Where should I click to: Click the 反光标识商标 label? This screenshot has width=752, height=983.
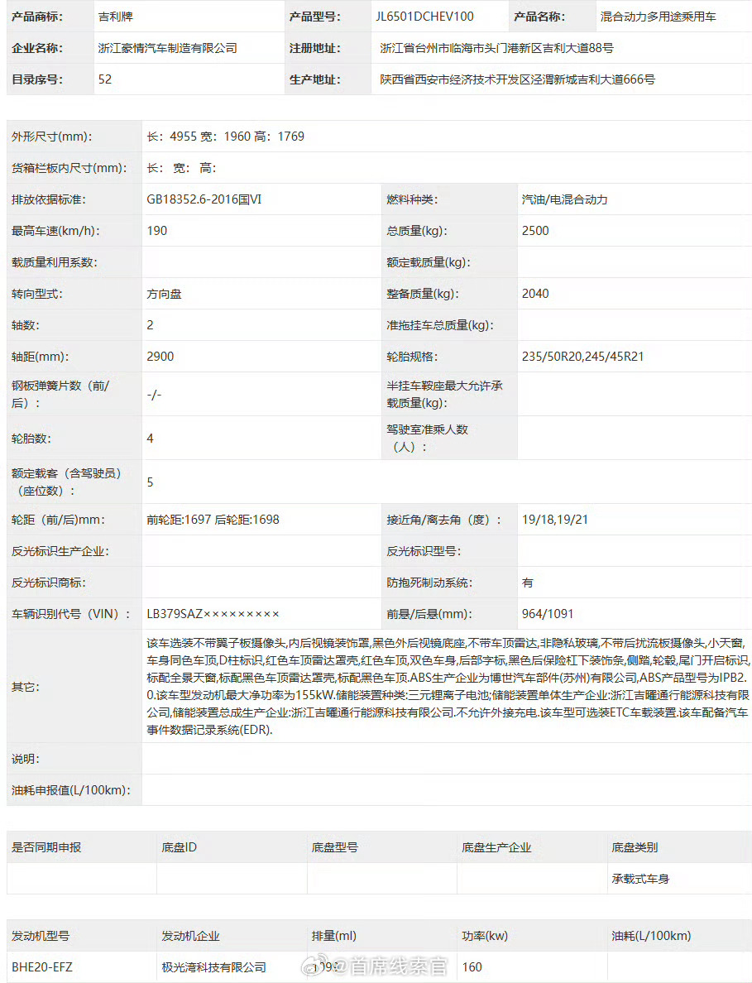(48, 583)
